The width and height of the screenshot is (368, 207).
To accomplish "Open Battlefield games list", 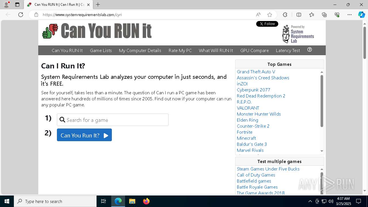I will (254, 181).
